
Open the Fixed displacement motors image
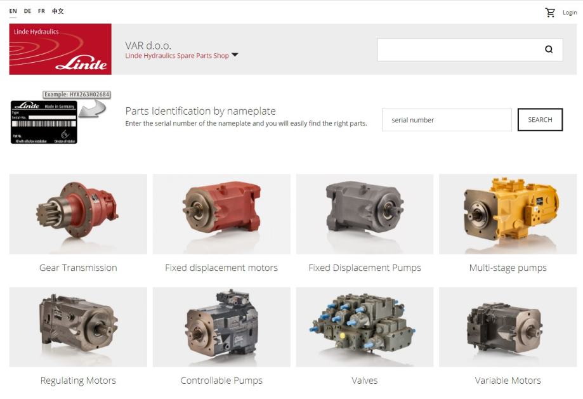(x=221, y=214)
